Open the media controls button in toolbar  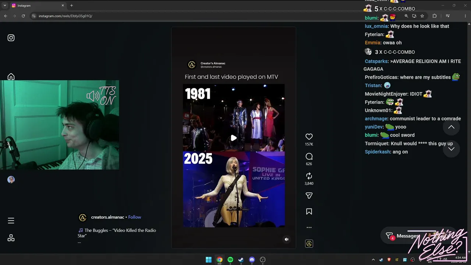click(447, 16)
